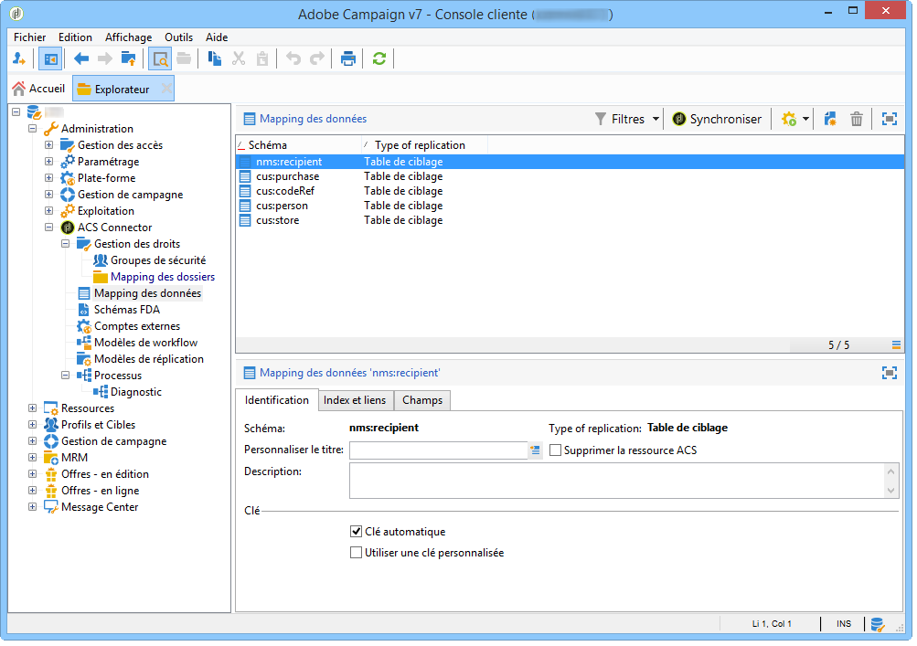Select Diagnostic in tree
Screen dimensions: 917x646
coord(135,392)
